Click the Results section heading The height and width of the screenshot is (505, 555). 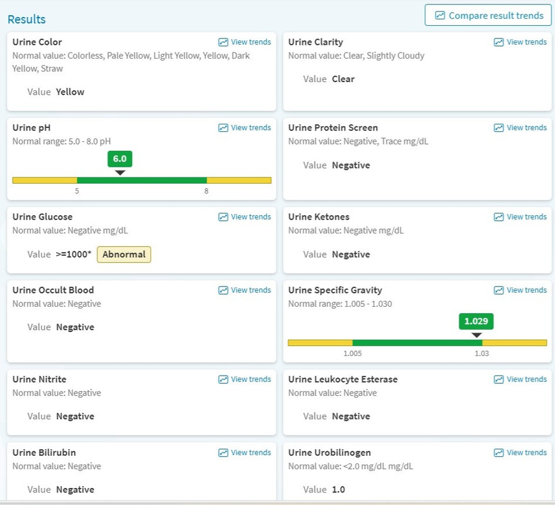tap(27, 19)
